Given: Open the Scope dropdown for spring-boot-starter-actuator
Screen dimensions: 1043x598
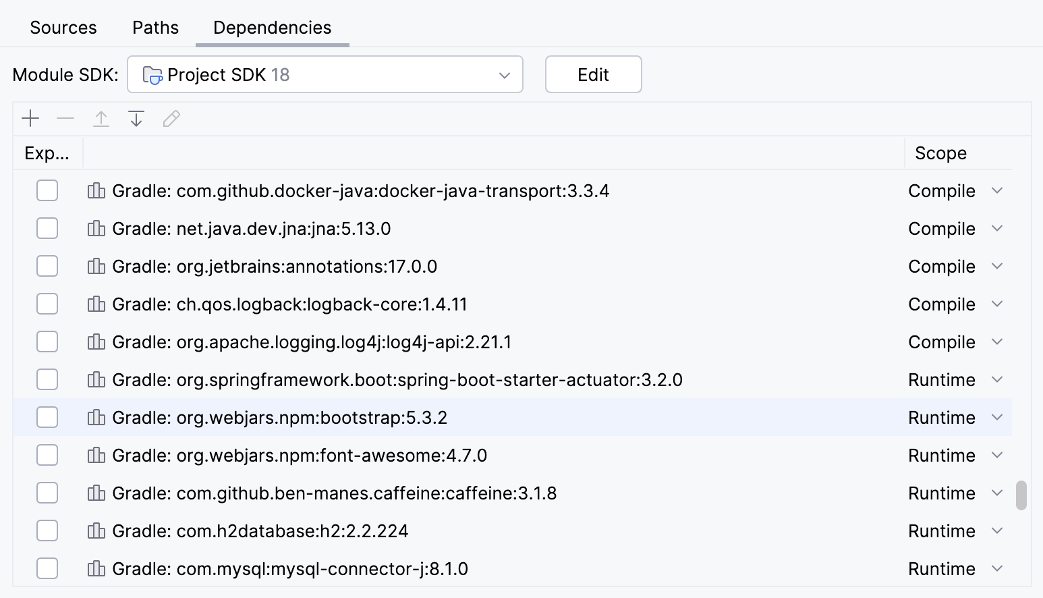Looking at the screenshot, I should (997, 379).
